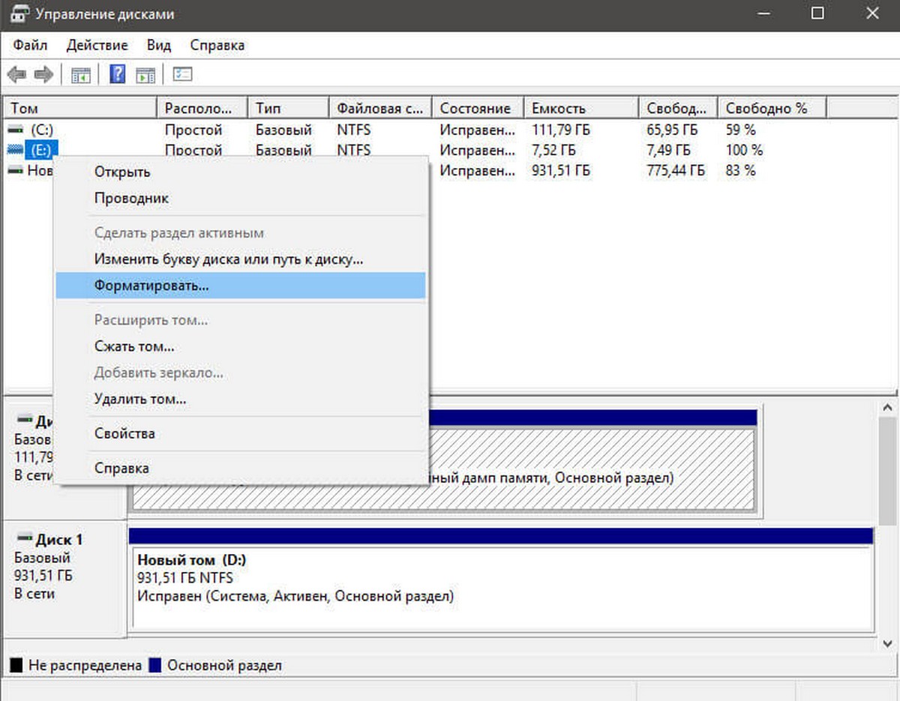Click the Forward arrow toolbar icon
Image resolution: width=900 pixels, height=701 pixels.
click(x=43, y=74)
